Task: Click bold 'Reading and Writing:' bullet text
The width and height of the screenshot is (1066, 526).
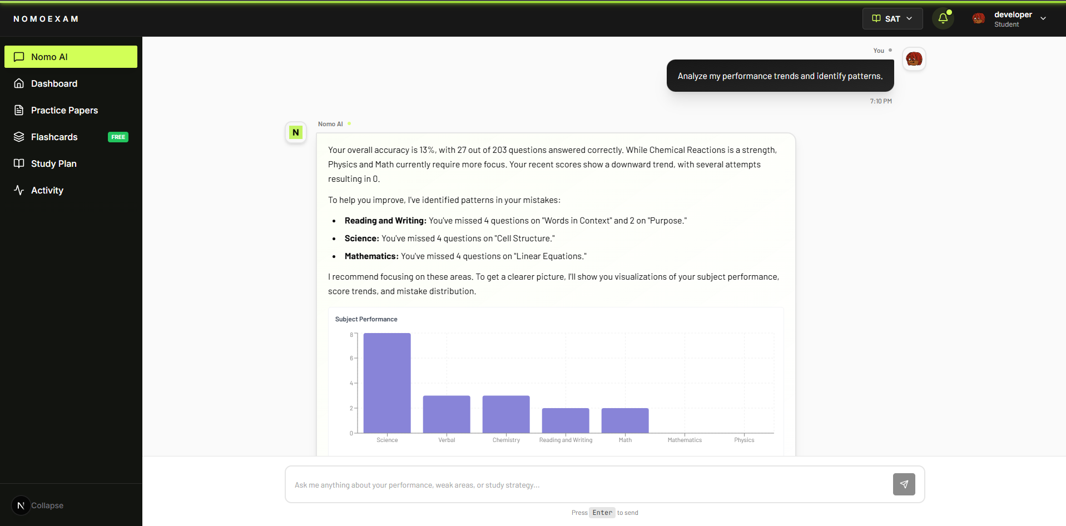Action: (385, 221)
